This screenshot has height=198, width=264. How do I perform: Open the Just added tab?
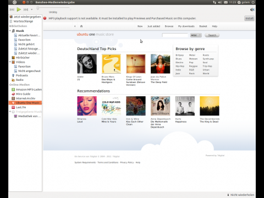point(153,26)
